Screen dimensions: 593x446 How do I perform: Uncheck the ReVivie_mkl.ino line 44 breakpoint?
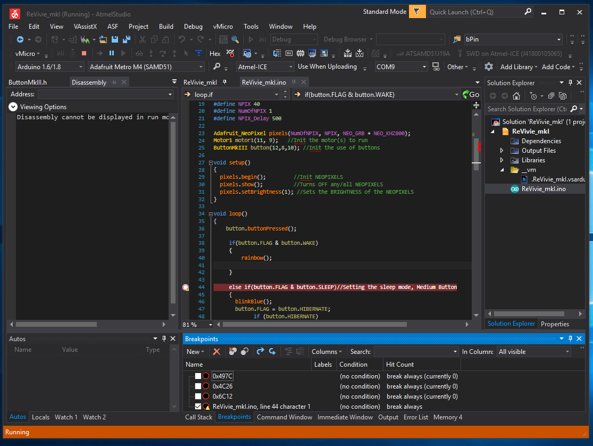tap(198, 407)
